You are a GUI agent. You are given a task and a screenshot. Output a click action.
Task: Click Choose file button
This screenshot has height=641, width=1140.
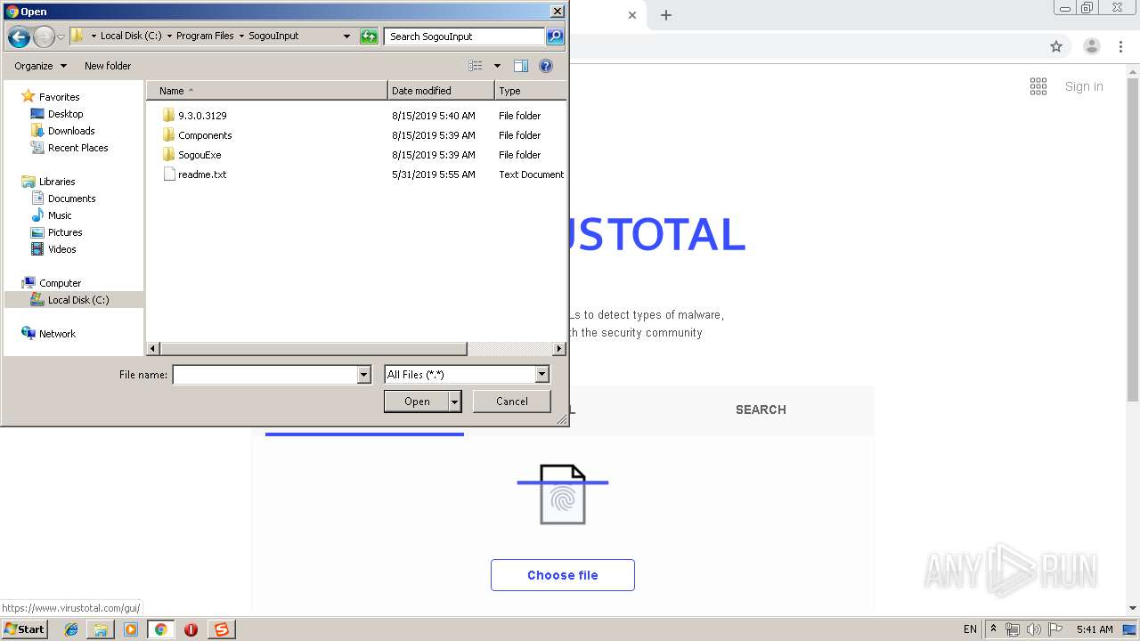[x=563, y=575]
